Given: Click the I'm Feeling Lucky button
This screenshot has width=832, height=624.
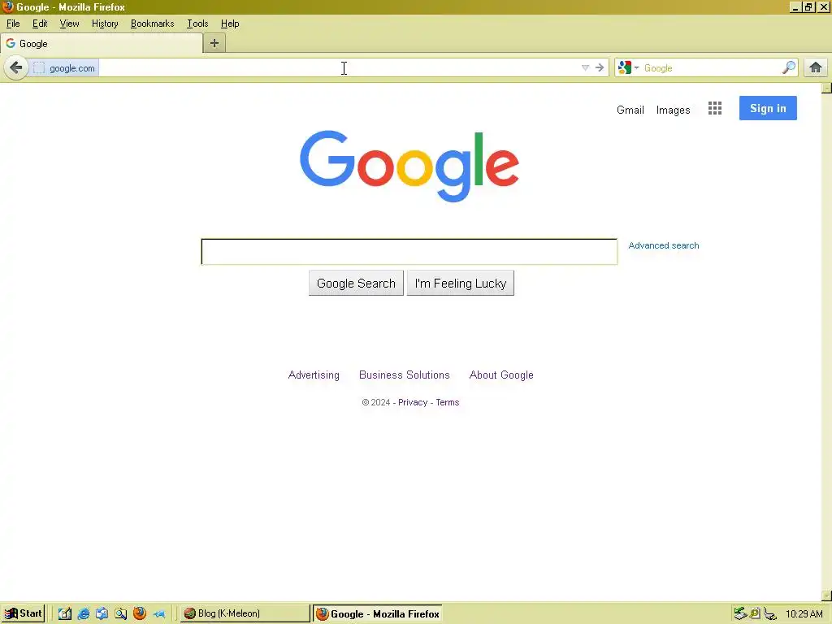Looking at the screenshot, I should pos(461,283).
